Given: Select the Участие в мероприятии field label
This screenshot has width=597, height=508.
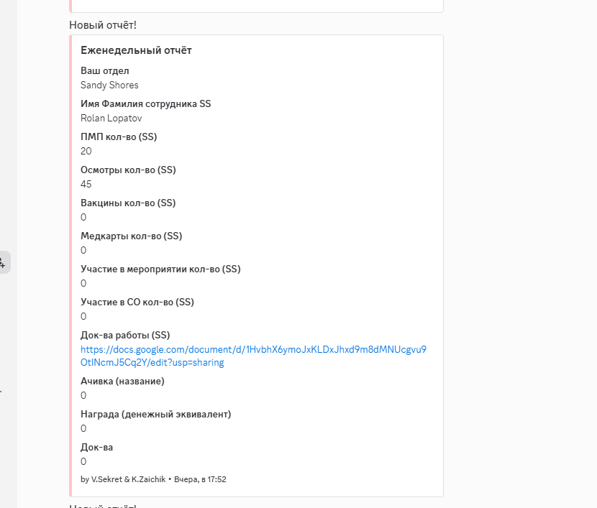Looking at the screenshot, I should click(x=161, y=269).
